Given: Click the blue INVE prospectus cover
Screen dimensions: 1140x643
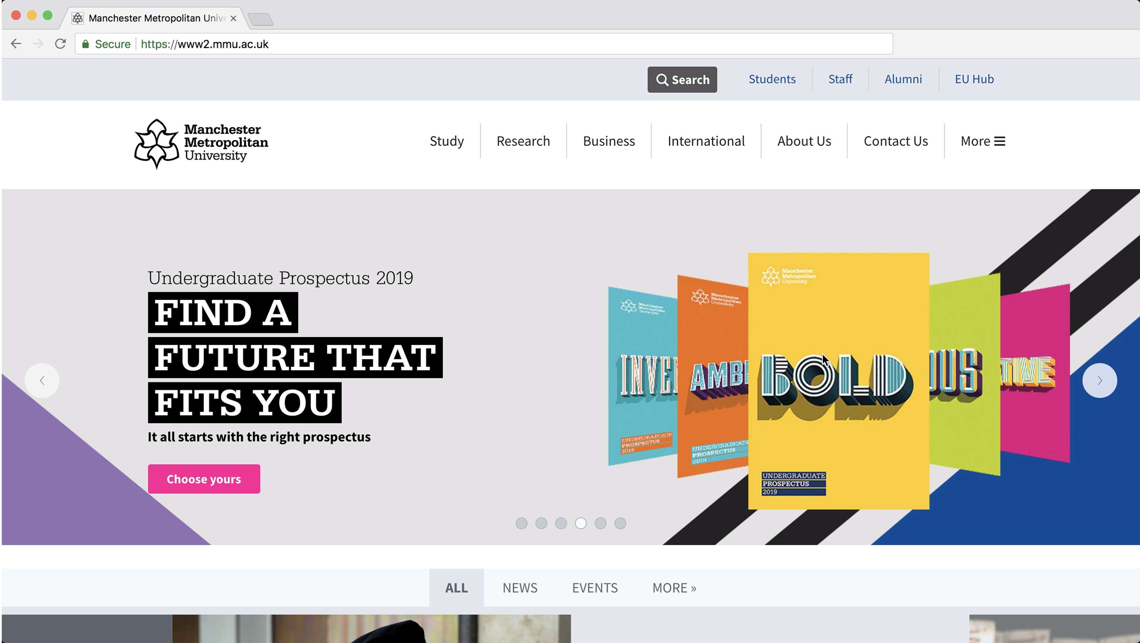Looking at the screenshot, I should pyautogui.click(x=642, y=376).
